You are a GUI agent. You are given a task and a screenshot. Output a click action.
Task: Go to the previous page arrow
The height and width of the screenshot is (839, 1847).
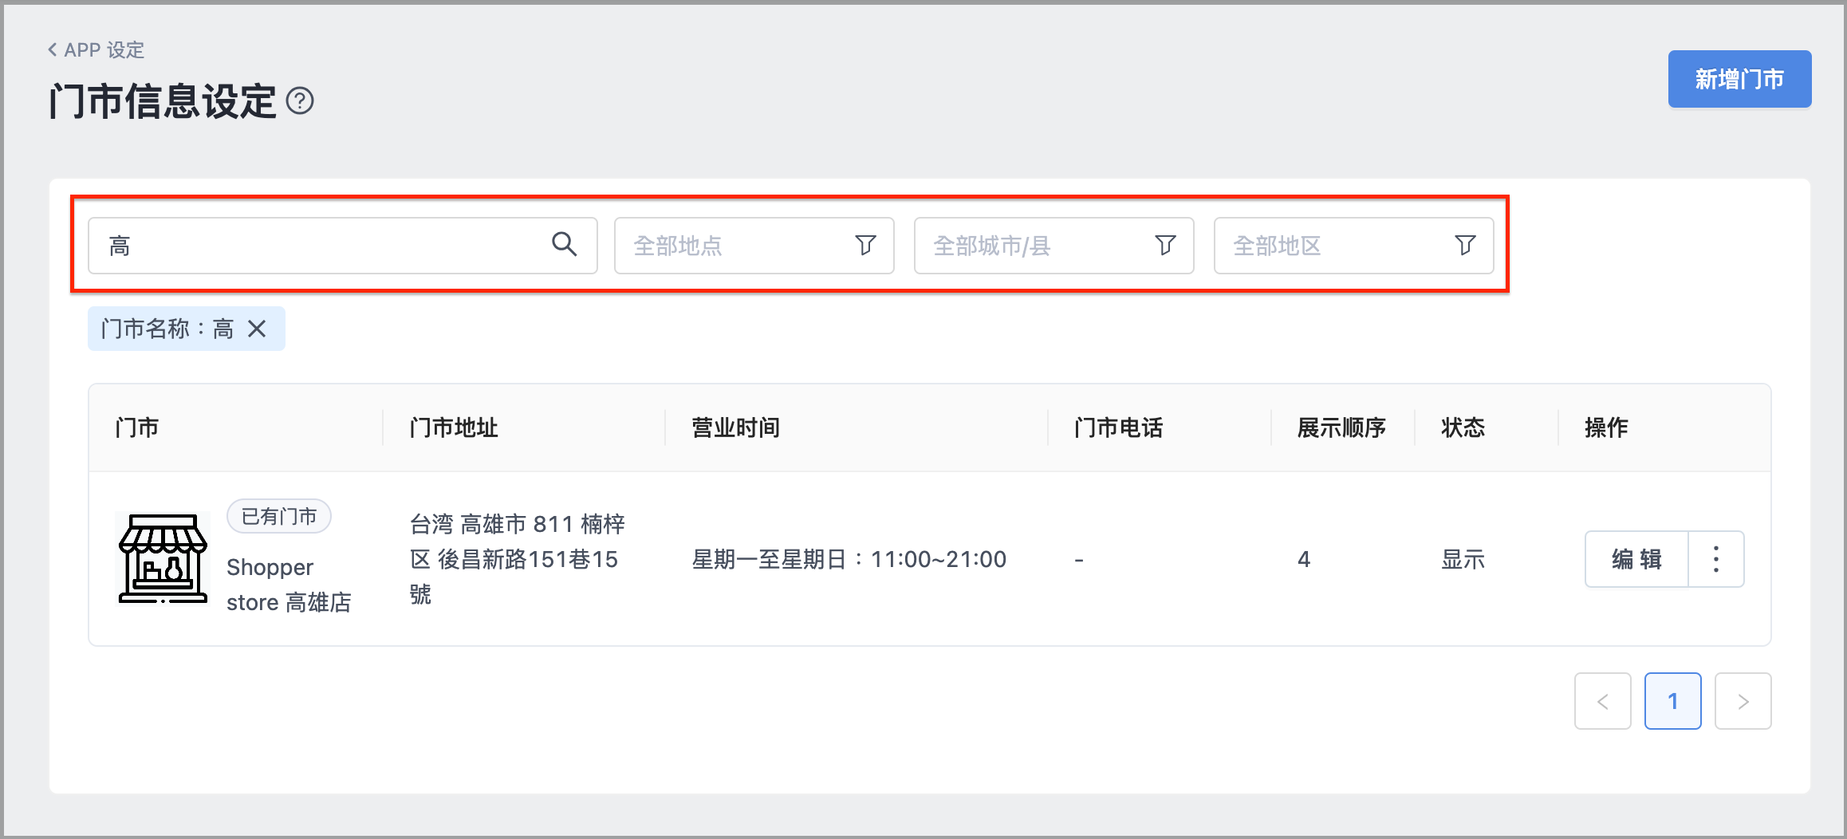click(1602, 701)
